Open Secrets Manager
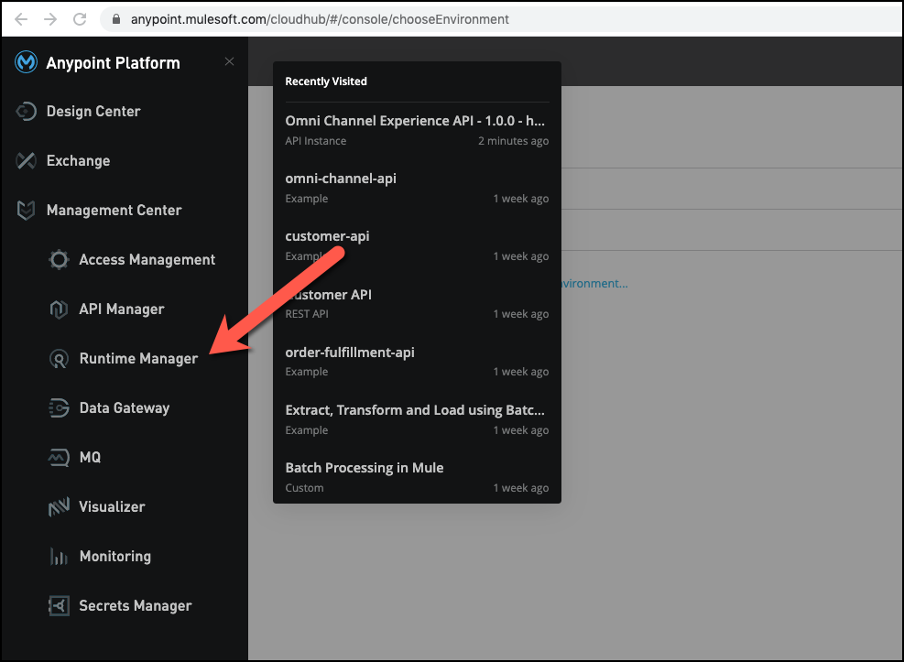 click(136, 606)
